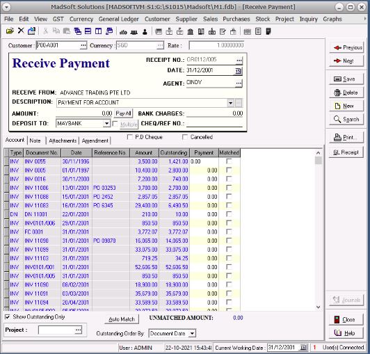Click the black calculator-like toolbar icon
This screenshot has height=354, width=370.
[268, 31]
